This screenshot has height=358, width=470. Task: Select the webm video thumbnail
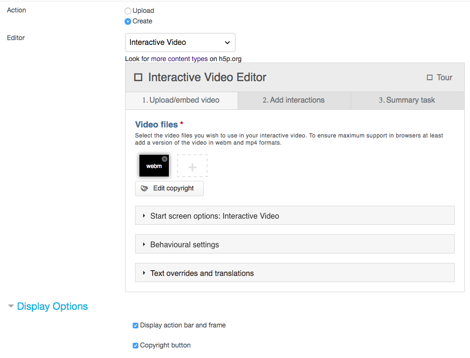click(x=154, y=166)
